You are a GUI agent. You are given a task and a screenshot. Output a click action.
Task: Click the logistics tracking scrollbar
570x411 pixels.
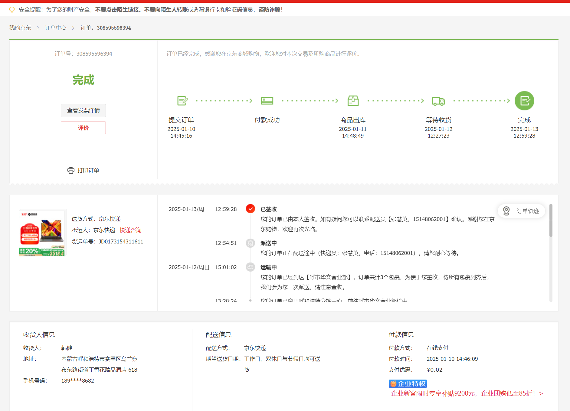551,221
